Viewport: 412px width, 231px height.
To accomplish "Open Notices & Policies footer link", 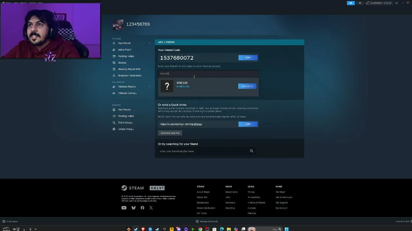I will pos(257,203).
